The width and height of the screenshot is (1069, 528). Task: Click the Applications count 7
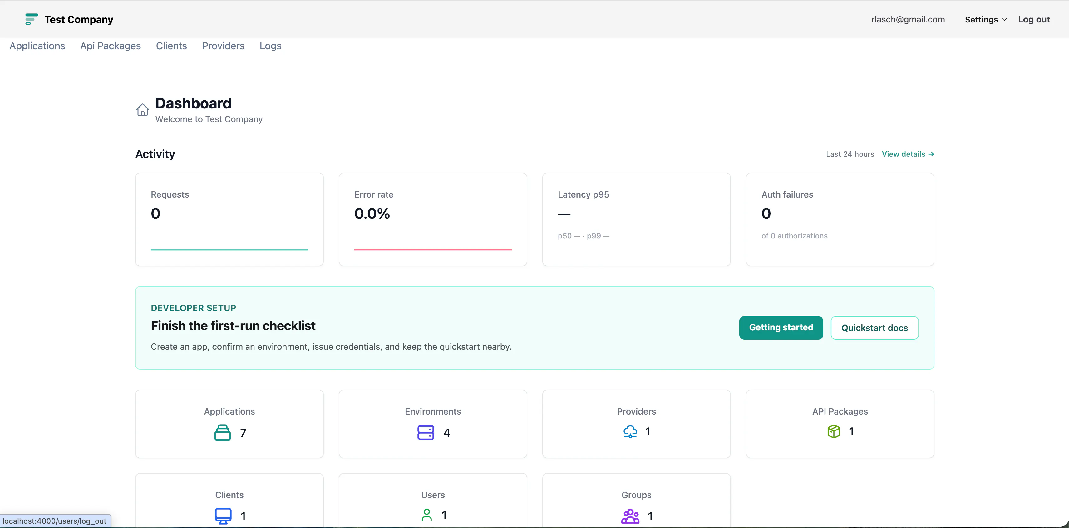pyautogui.click(x=243, y=433)
